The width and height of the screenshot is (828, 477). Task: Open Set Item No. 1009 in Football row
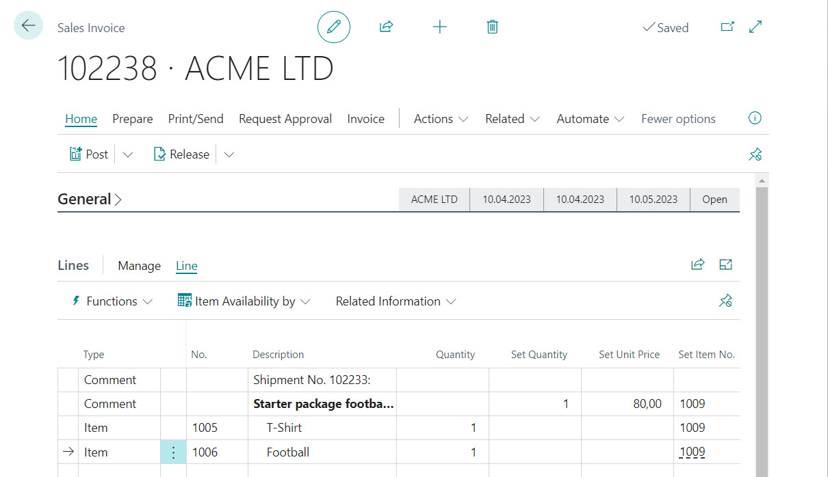[693, 452]
